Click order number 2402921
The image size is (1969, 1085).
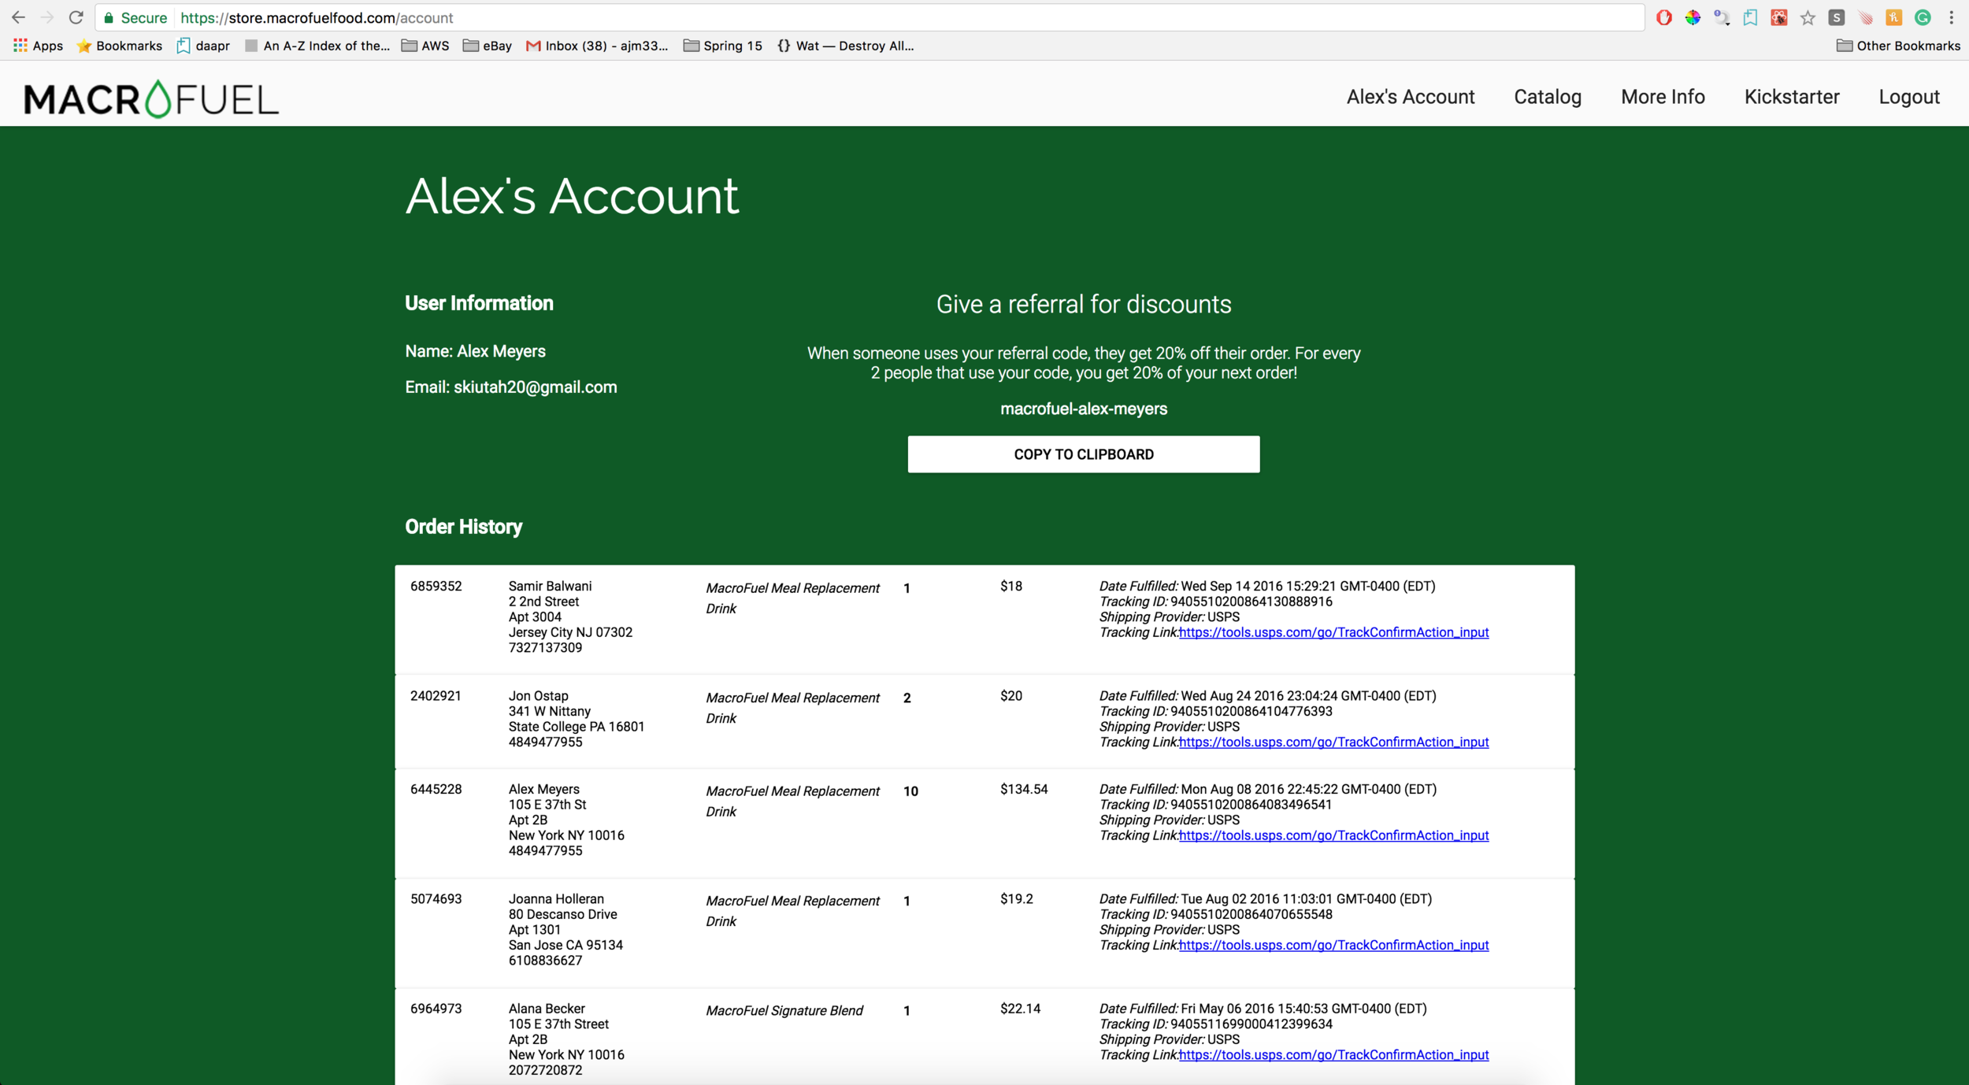coord(436,695)
